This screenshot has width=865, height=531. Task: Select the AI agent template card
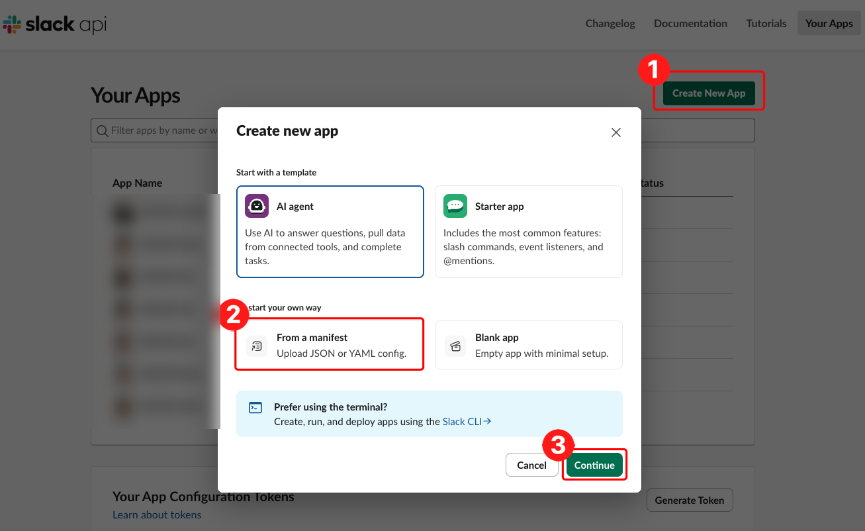[330, 232]
